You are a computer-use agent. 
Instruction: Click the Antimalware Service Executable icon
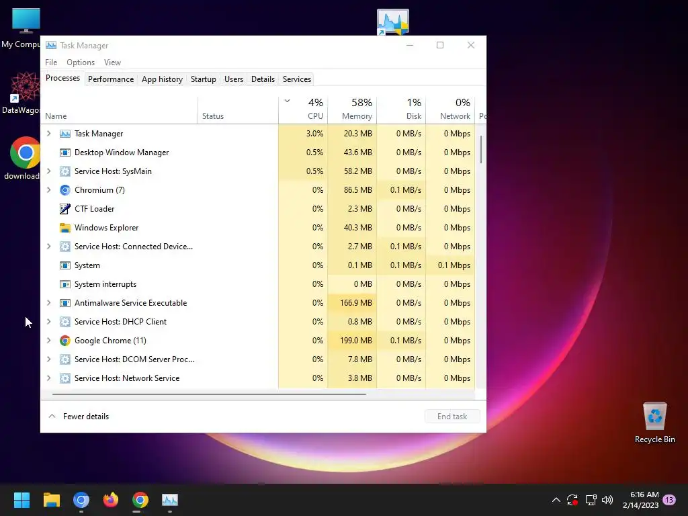click(65, 303)
